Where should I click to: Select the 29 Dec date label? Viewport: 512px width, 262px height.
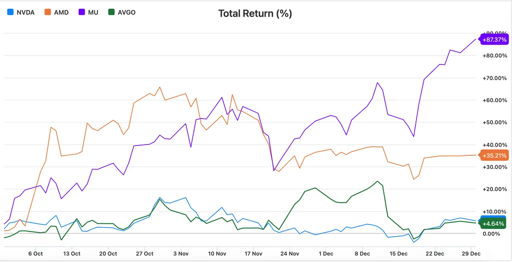pos(471,253)
